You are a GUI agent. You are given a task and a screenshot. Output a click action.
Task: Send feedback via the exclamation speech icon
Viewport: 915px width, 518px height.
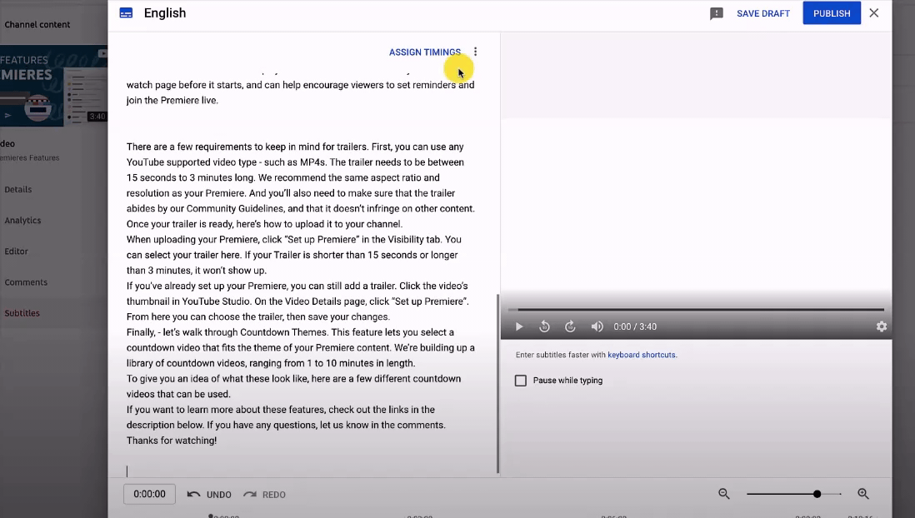717,13
